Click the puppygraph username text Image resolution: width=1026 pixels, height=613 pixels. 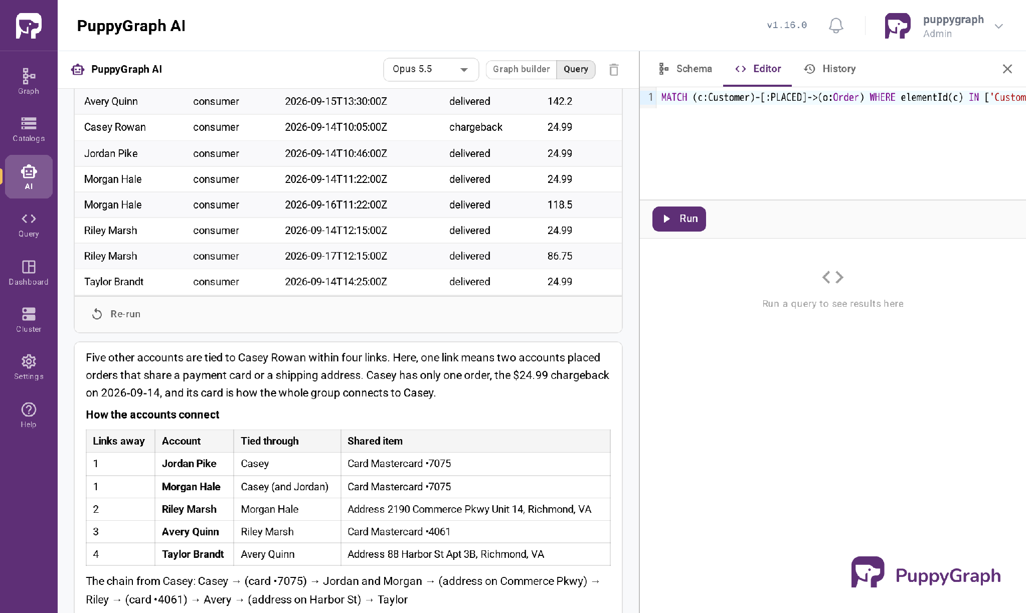click(953, 20)
